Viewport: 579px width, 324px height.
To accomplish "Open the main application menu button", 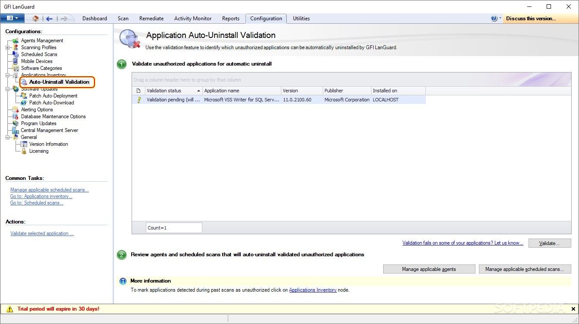I will [12, 18].
